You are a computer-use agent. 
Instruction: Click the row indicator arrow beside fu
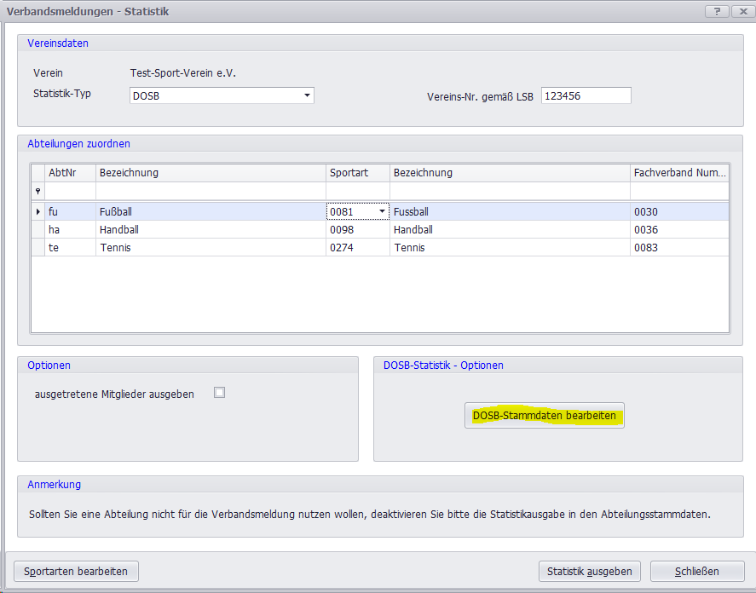38,211
